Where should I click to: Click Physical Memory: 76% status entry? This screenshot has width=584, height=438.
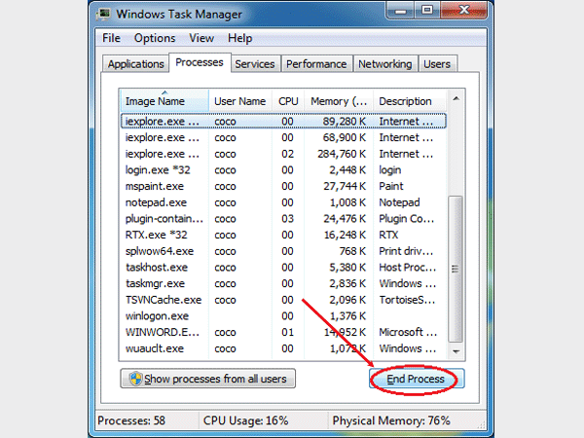[391, 420]
